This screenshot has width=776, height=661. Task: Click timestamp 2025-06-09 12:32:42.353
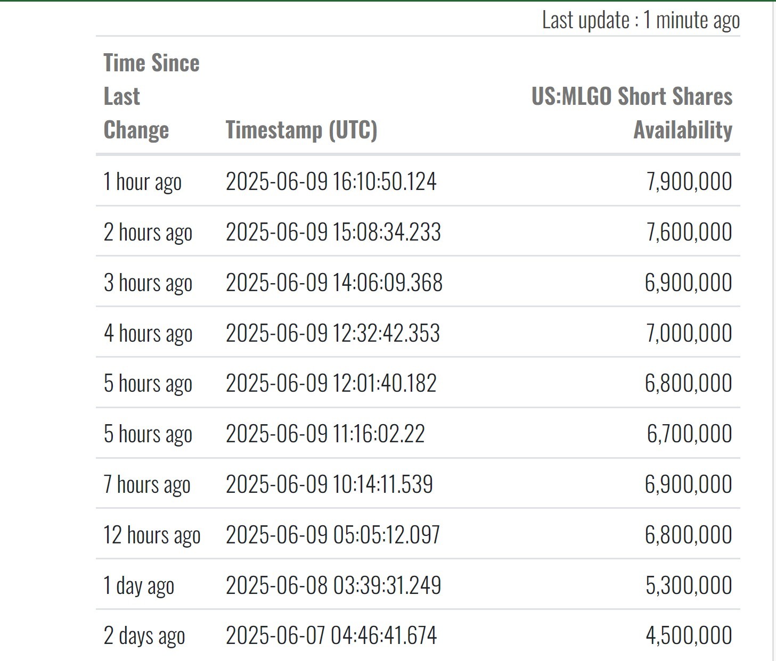pos(333,333)
